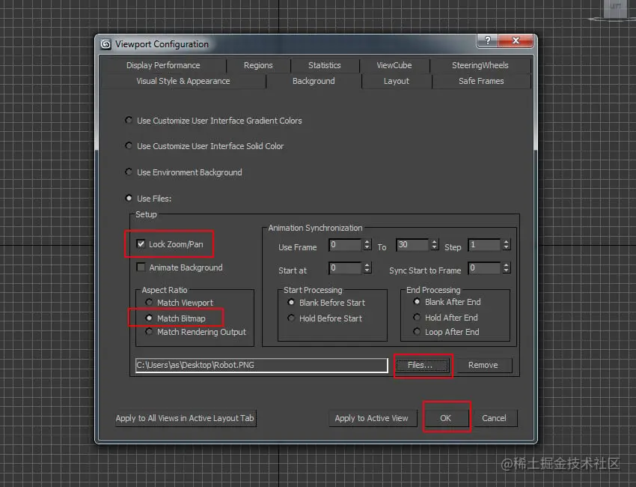This screenshot has height=487, width=636.
Task: Choose Use Environment Background option
Action: (x=129, y=172)
